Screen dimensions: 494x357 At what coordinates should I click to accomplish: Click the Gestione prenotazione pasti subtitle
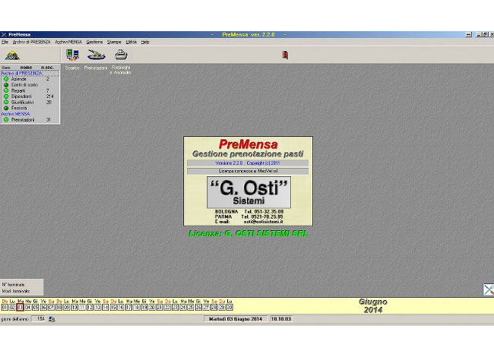click(x=248, y=154)
